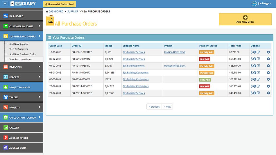This screenshot has width=276, height=155.
Task: Expand the Customers & Forms menu
Action: pos(21,26)
